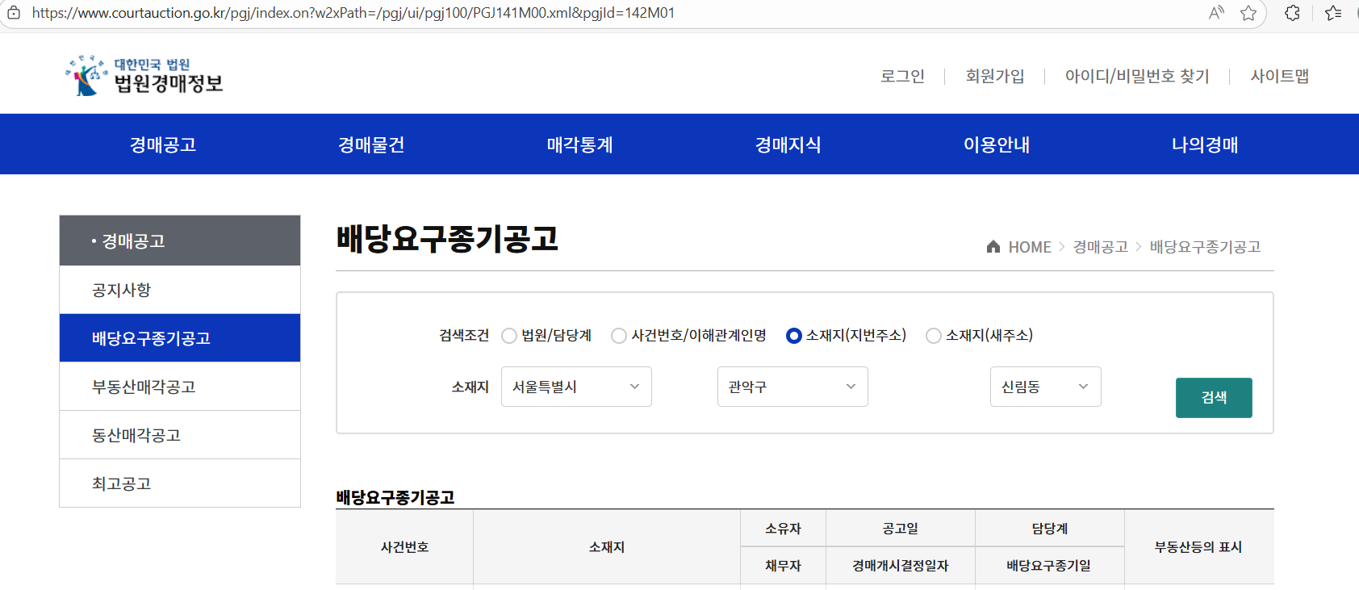Open 매각통계 top menu
The image size is (1359, 590).
tap(579, 144)
